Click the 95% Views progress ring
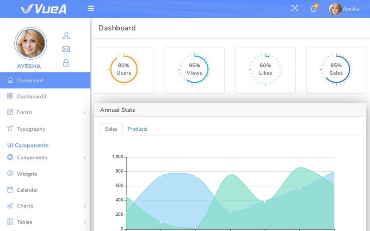This screenshot has width=370, height=231. (x=195, y=69)
